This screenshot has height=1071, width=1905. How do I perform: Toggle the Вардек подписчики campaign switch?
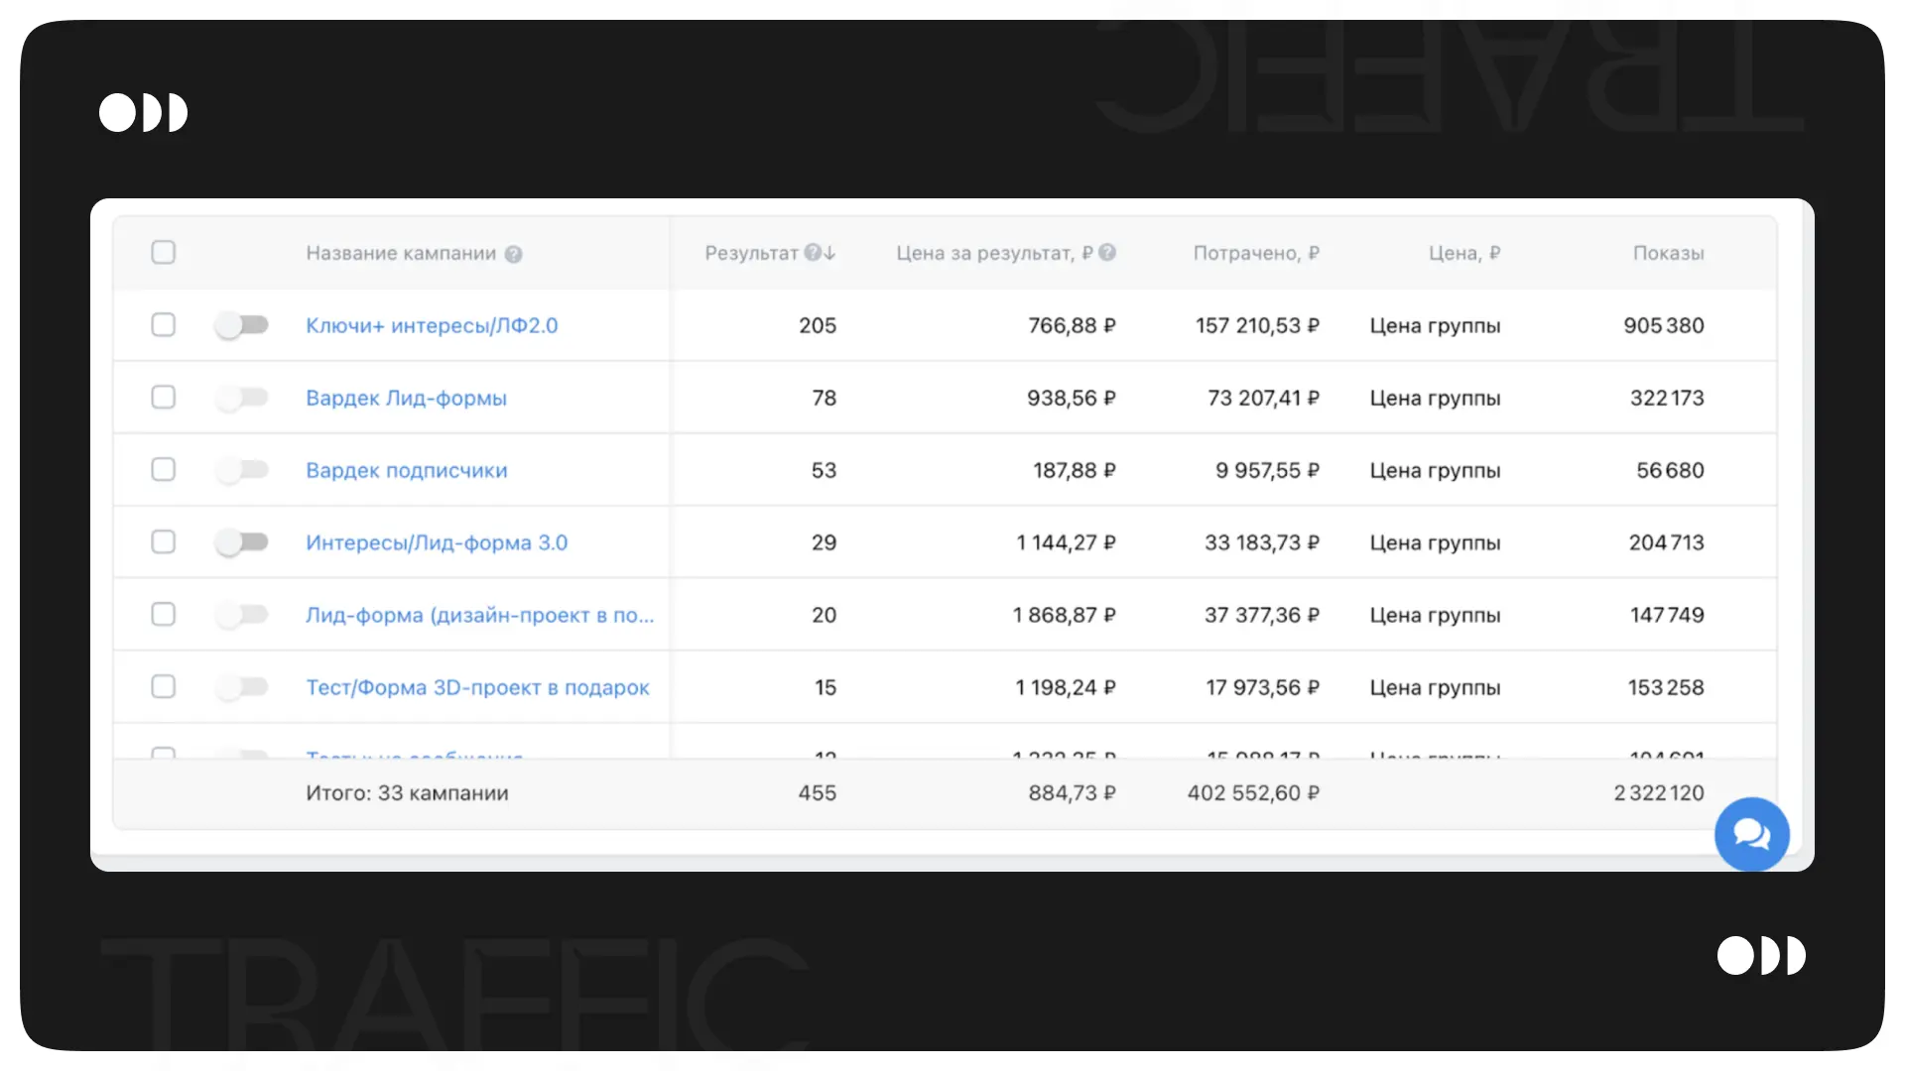242,470
